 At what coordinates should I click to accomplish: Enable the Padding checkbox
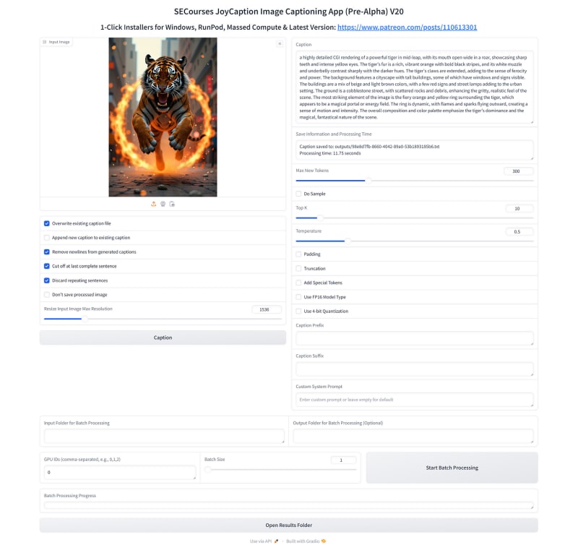[298, 254]
